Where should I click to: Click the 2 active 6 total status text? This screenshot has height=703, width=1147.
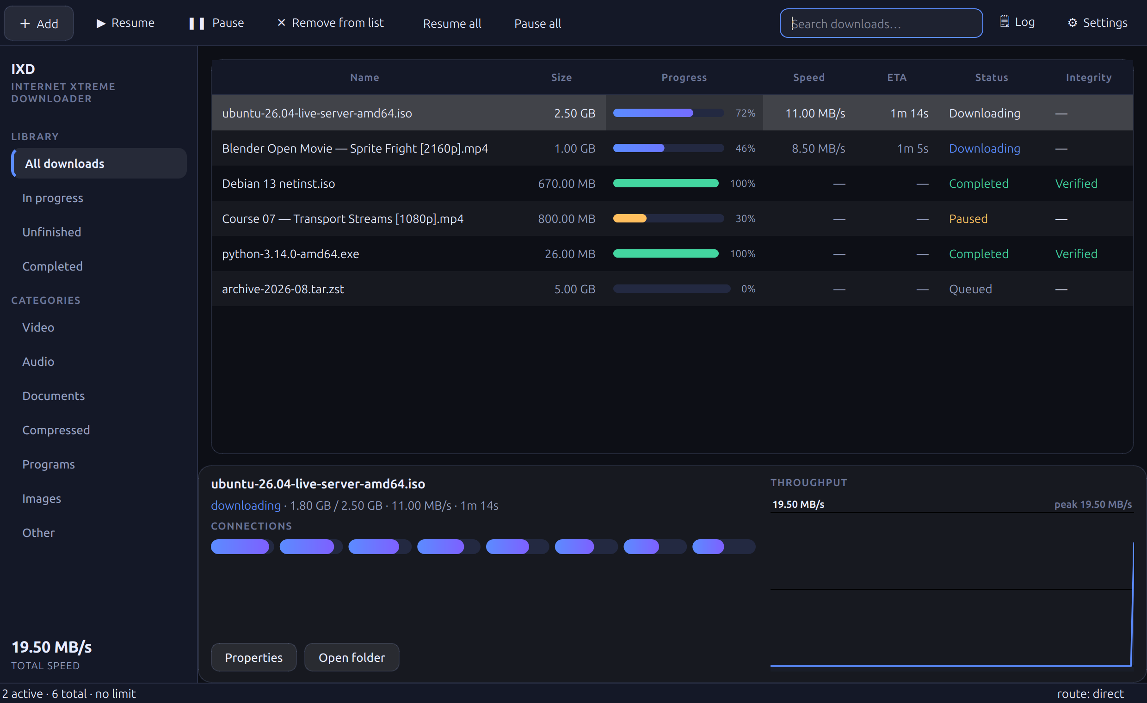[x=69, y=693]
